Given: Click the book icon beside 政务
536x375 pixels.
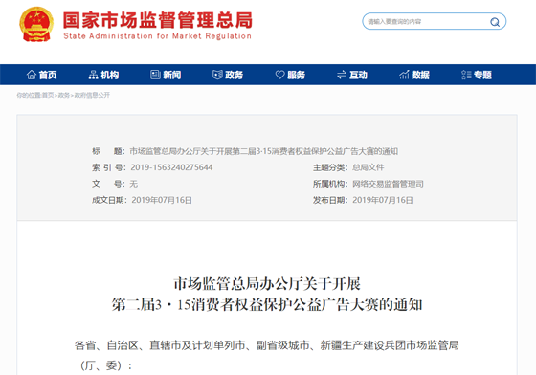Looking at the screenshot, I should tap(217, 75).
